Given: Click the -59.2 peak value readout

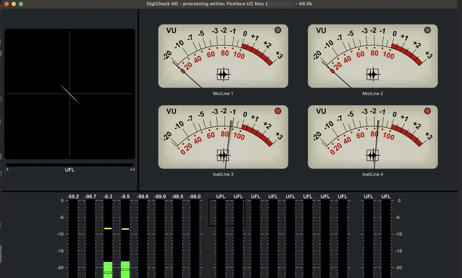Looking at the screenshot, I should (x=73, y=196).
